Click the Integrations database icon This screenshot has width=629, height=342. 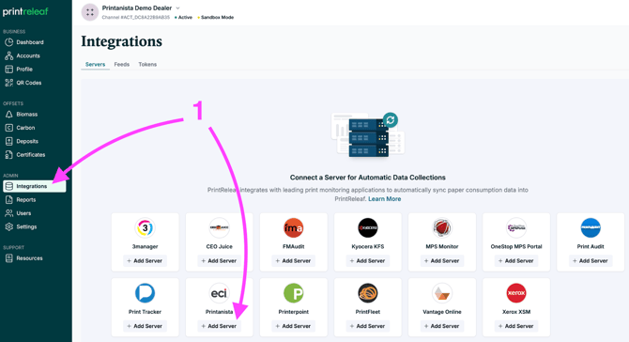8,186
